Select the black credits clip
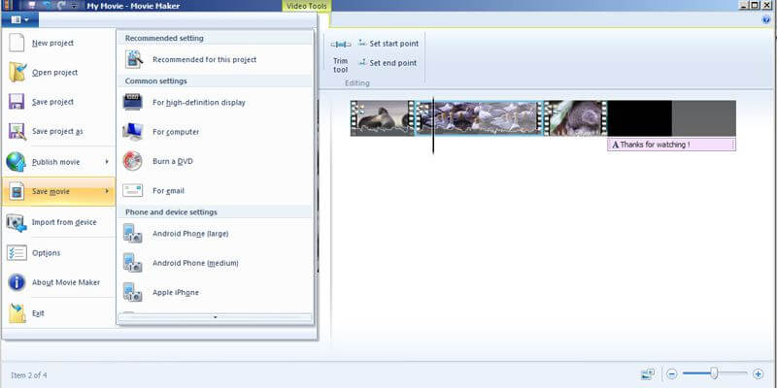777x388 pixels. 640,118
